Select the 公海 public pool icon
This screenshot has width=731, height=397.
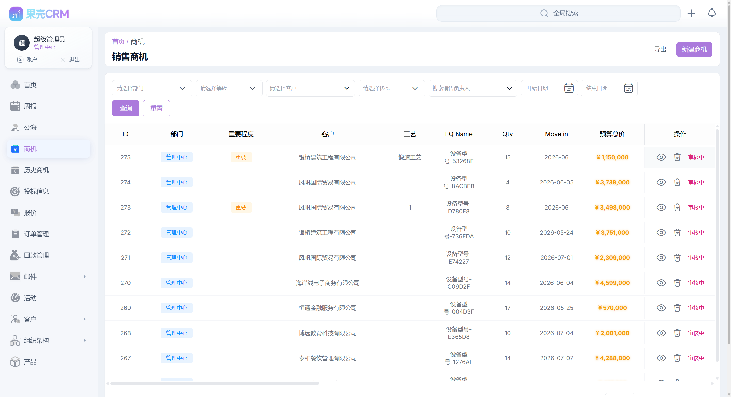[15, 127]
